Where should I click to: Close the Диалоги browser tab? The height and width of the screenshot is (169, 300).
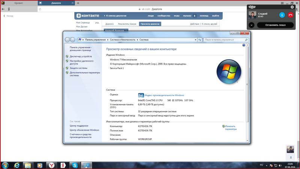point(72,3)
